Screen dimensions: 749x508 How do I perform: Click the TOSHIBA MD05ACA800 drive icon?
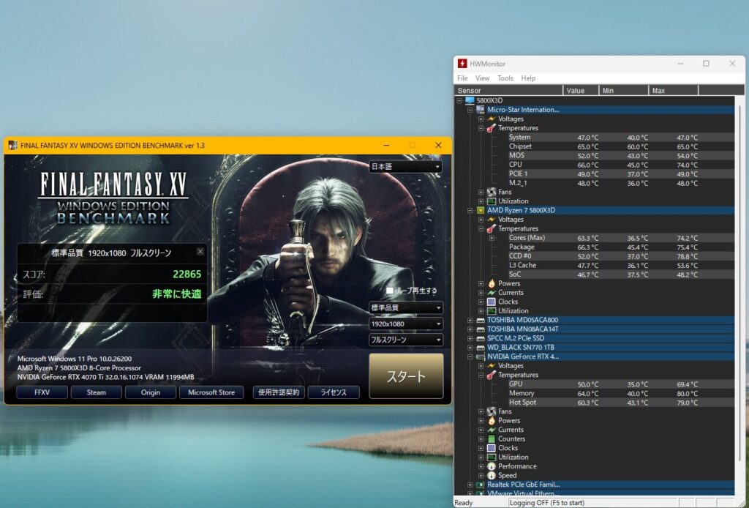pos(481,320)
